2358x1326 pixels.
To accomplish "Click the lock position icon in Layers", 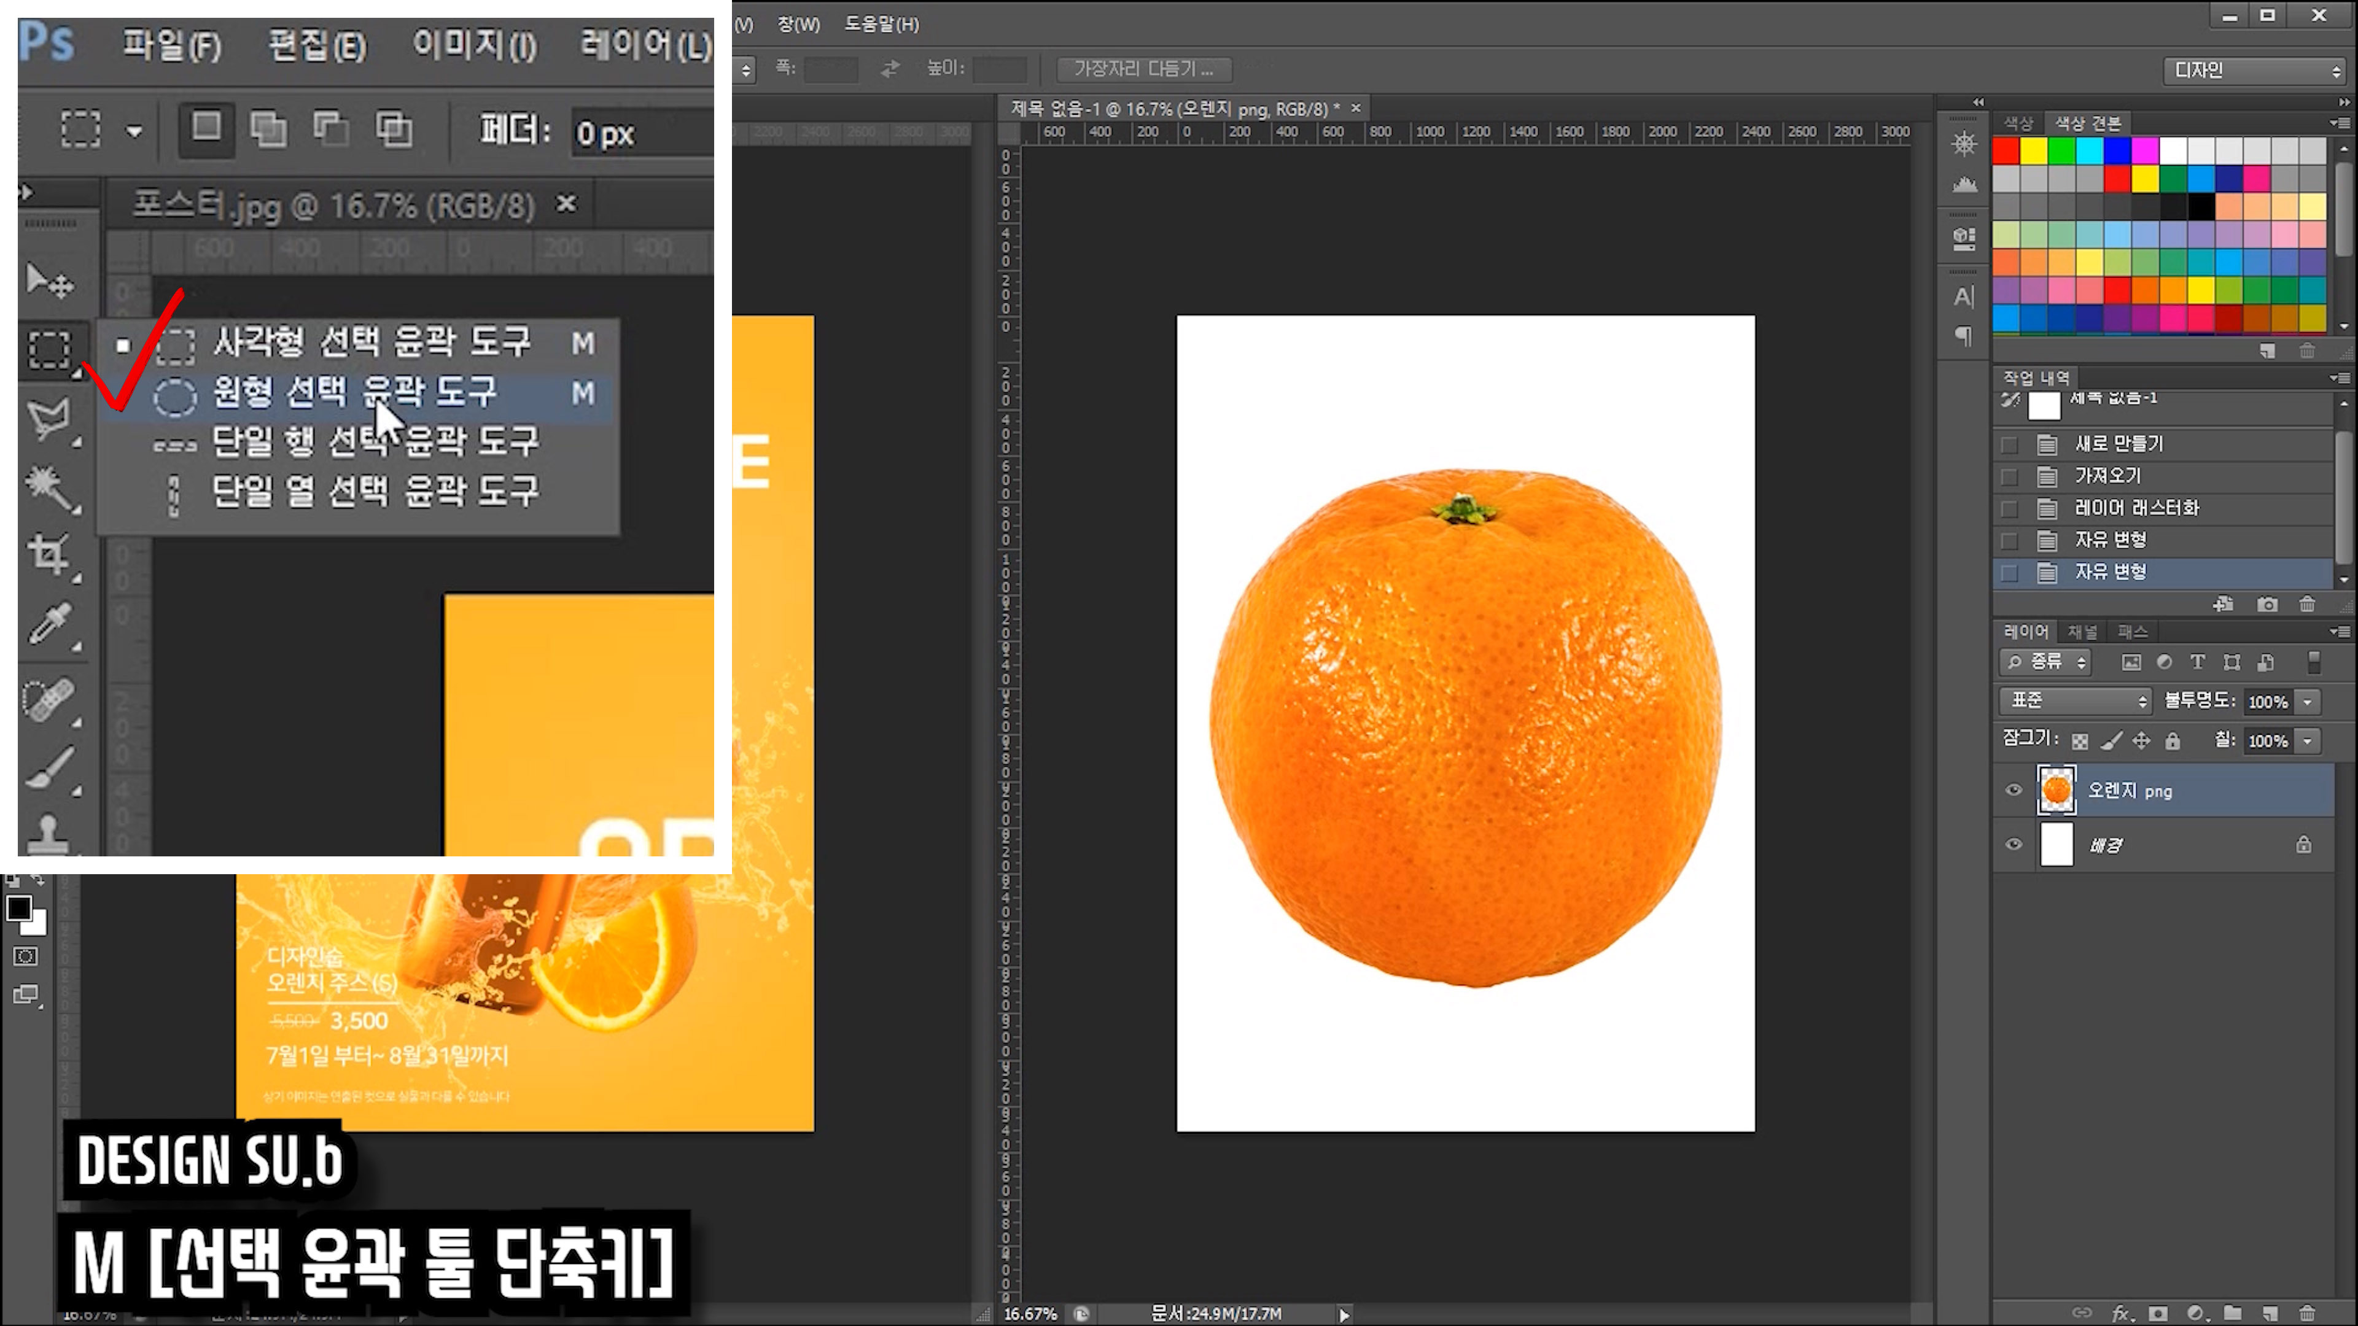I will [2141, 741].
